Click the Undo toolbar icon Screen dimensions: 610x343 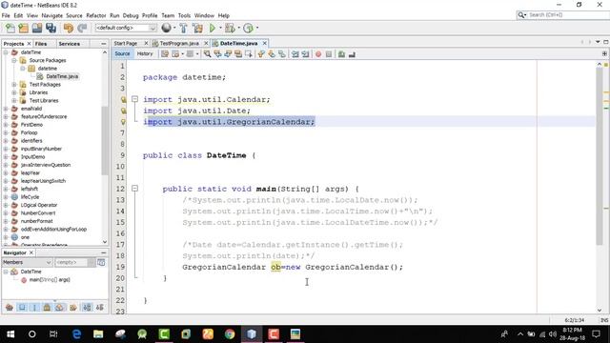pyautogui.click(x=69, y=28)
